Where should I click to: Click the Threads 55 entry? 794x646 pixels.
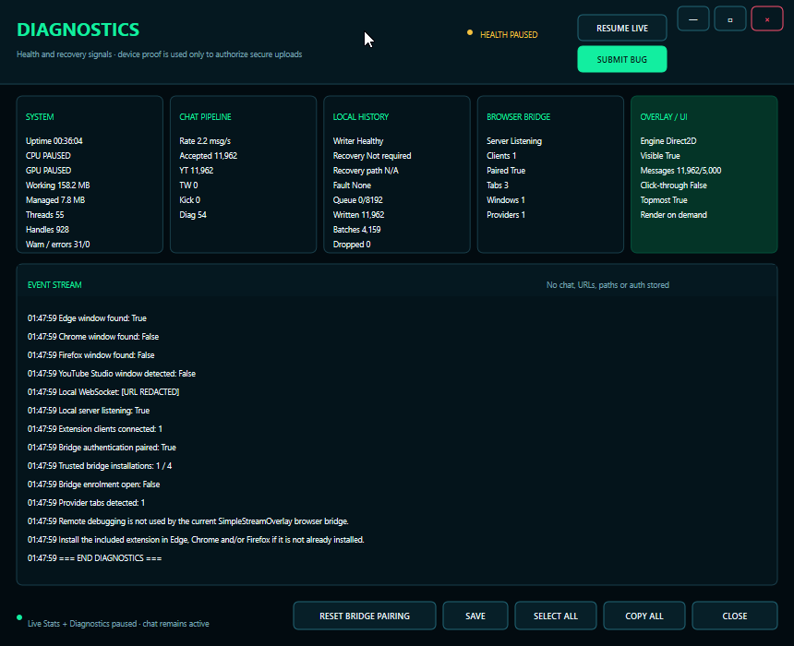tap(44, 215)
